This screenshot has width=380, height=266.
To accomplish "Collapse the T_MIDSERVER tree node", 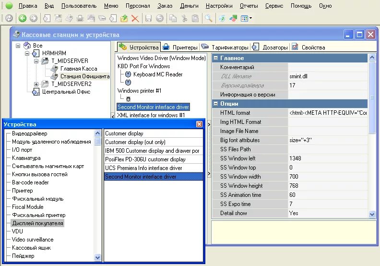I will 36,61.
